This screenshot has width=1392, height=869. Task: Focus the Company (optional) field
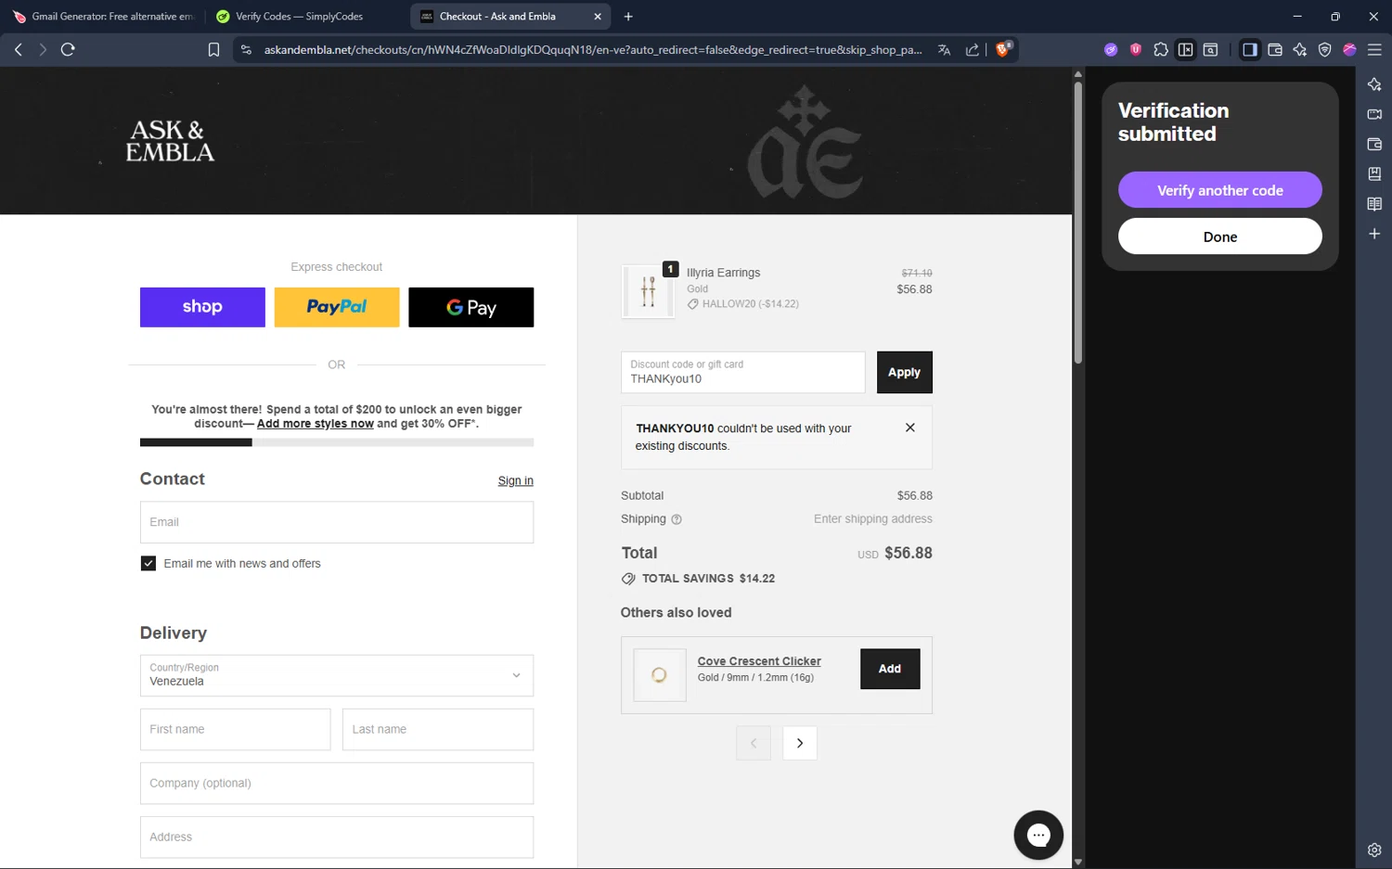(337, 784)
